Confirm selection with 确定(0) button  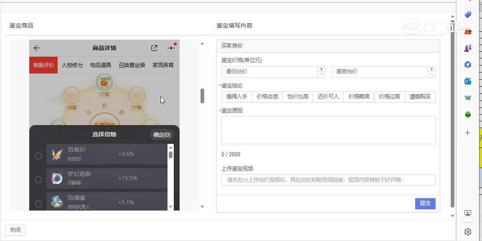click(162, 135)
